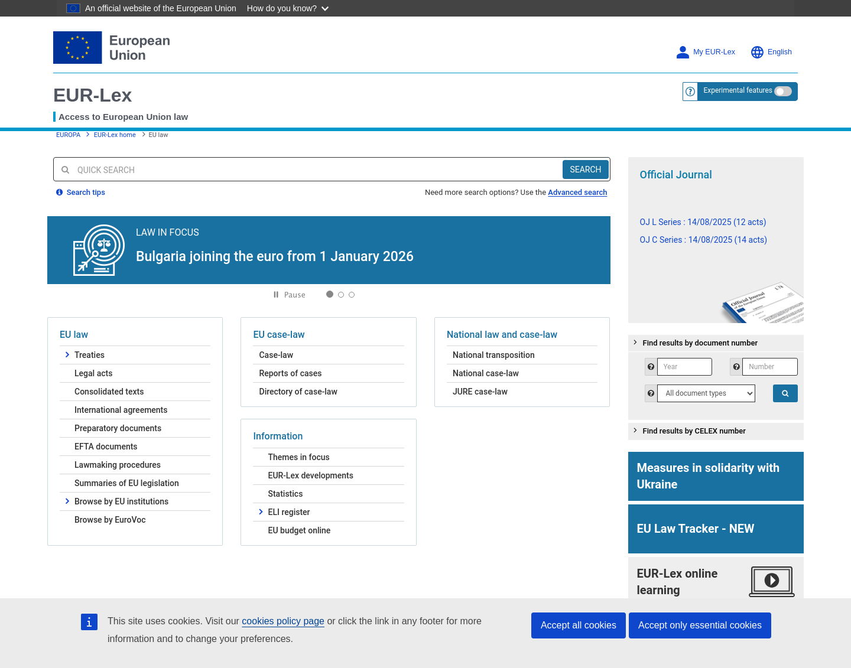
Task: Click document types help icon
Action: pyautogui.click(x=651, y=393)
